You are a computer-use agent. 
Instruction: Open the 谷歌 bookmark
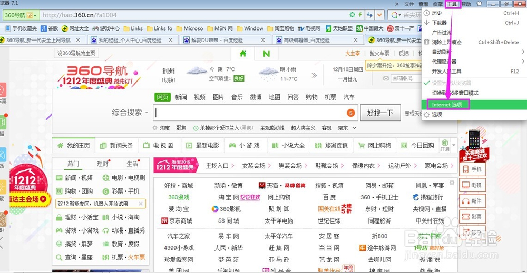tap(50, 28)
